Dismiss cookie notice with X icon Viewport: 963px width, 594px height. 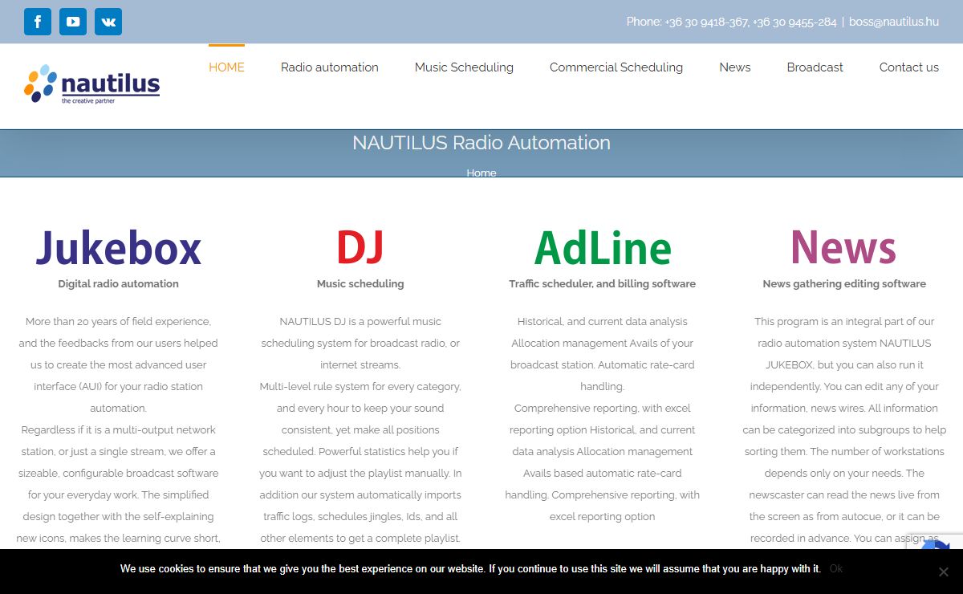(944, 572)
